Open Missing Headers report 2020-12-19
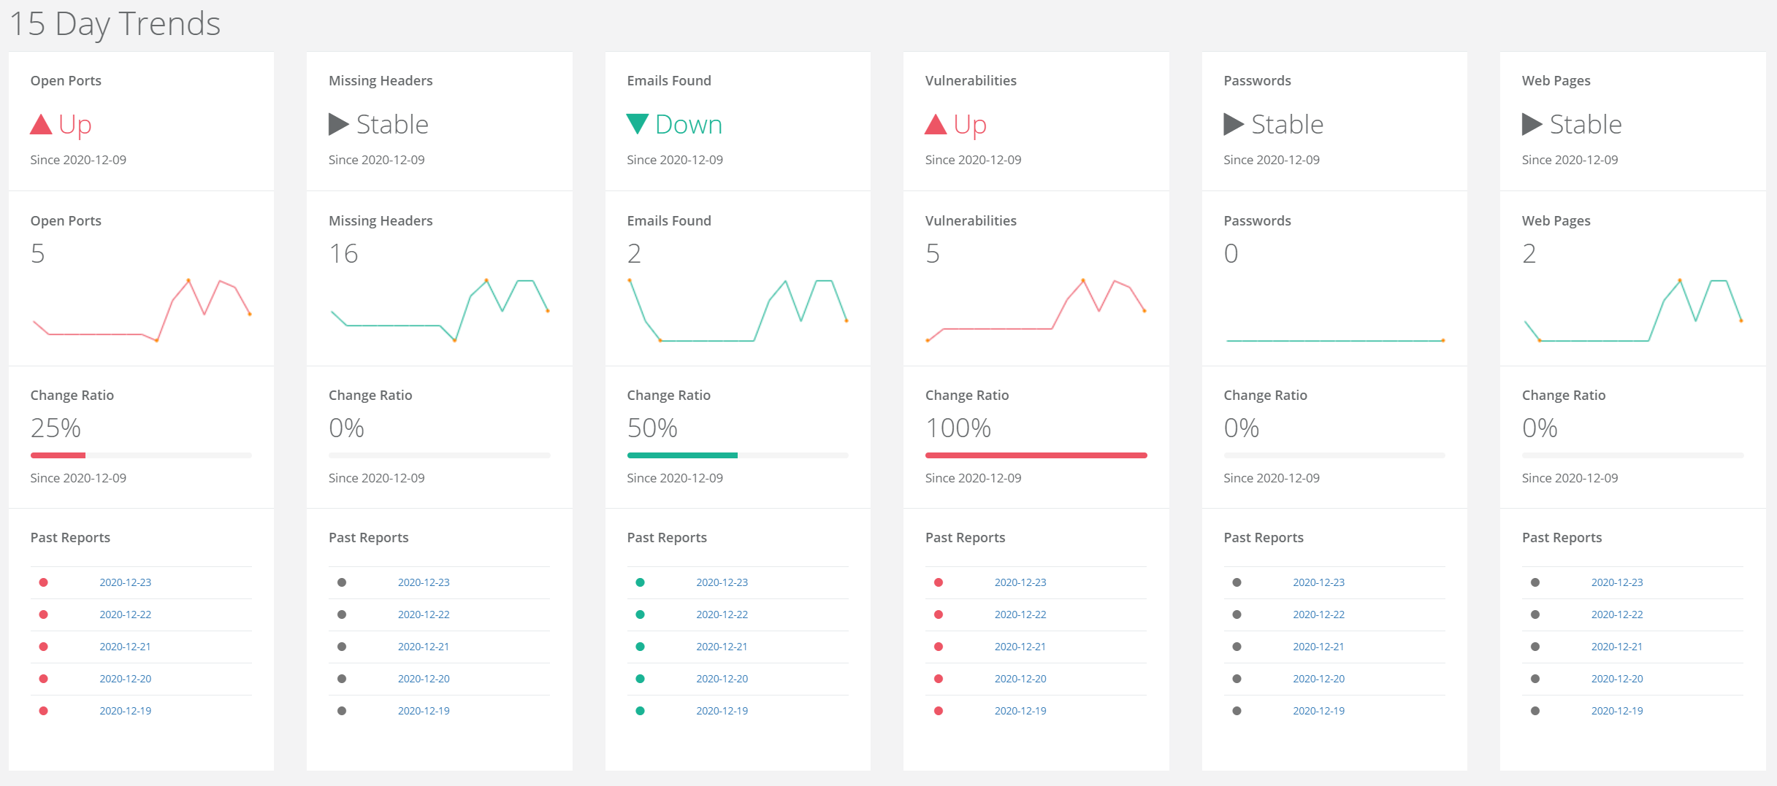1777x786 pixels. pyautogui.click(x=424, y=711)
